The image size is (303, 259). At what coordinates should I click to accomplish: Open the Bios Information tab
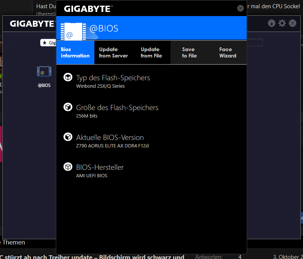75,52
